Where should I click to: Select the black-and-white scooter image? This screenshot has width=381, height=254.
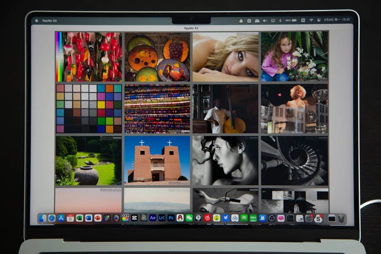tap(225, 200)
